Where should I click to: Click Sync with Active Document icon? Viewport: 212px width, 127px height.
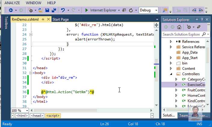click(199, 27)
